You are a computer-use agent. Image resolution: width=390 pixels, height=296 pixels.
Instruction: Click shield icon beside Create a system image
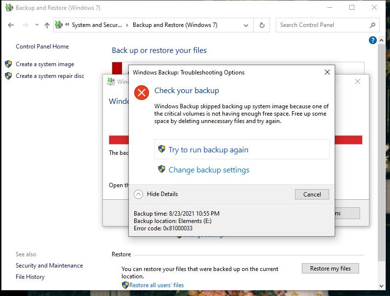(x=8, y=64)
